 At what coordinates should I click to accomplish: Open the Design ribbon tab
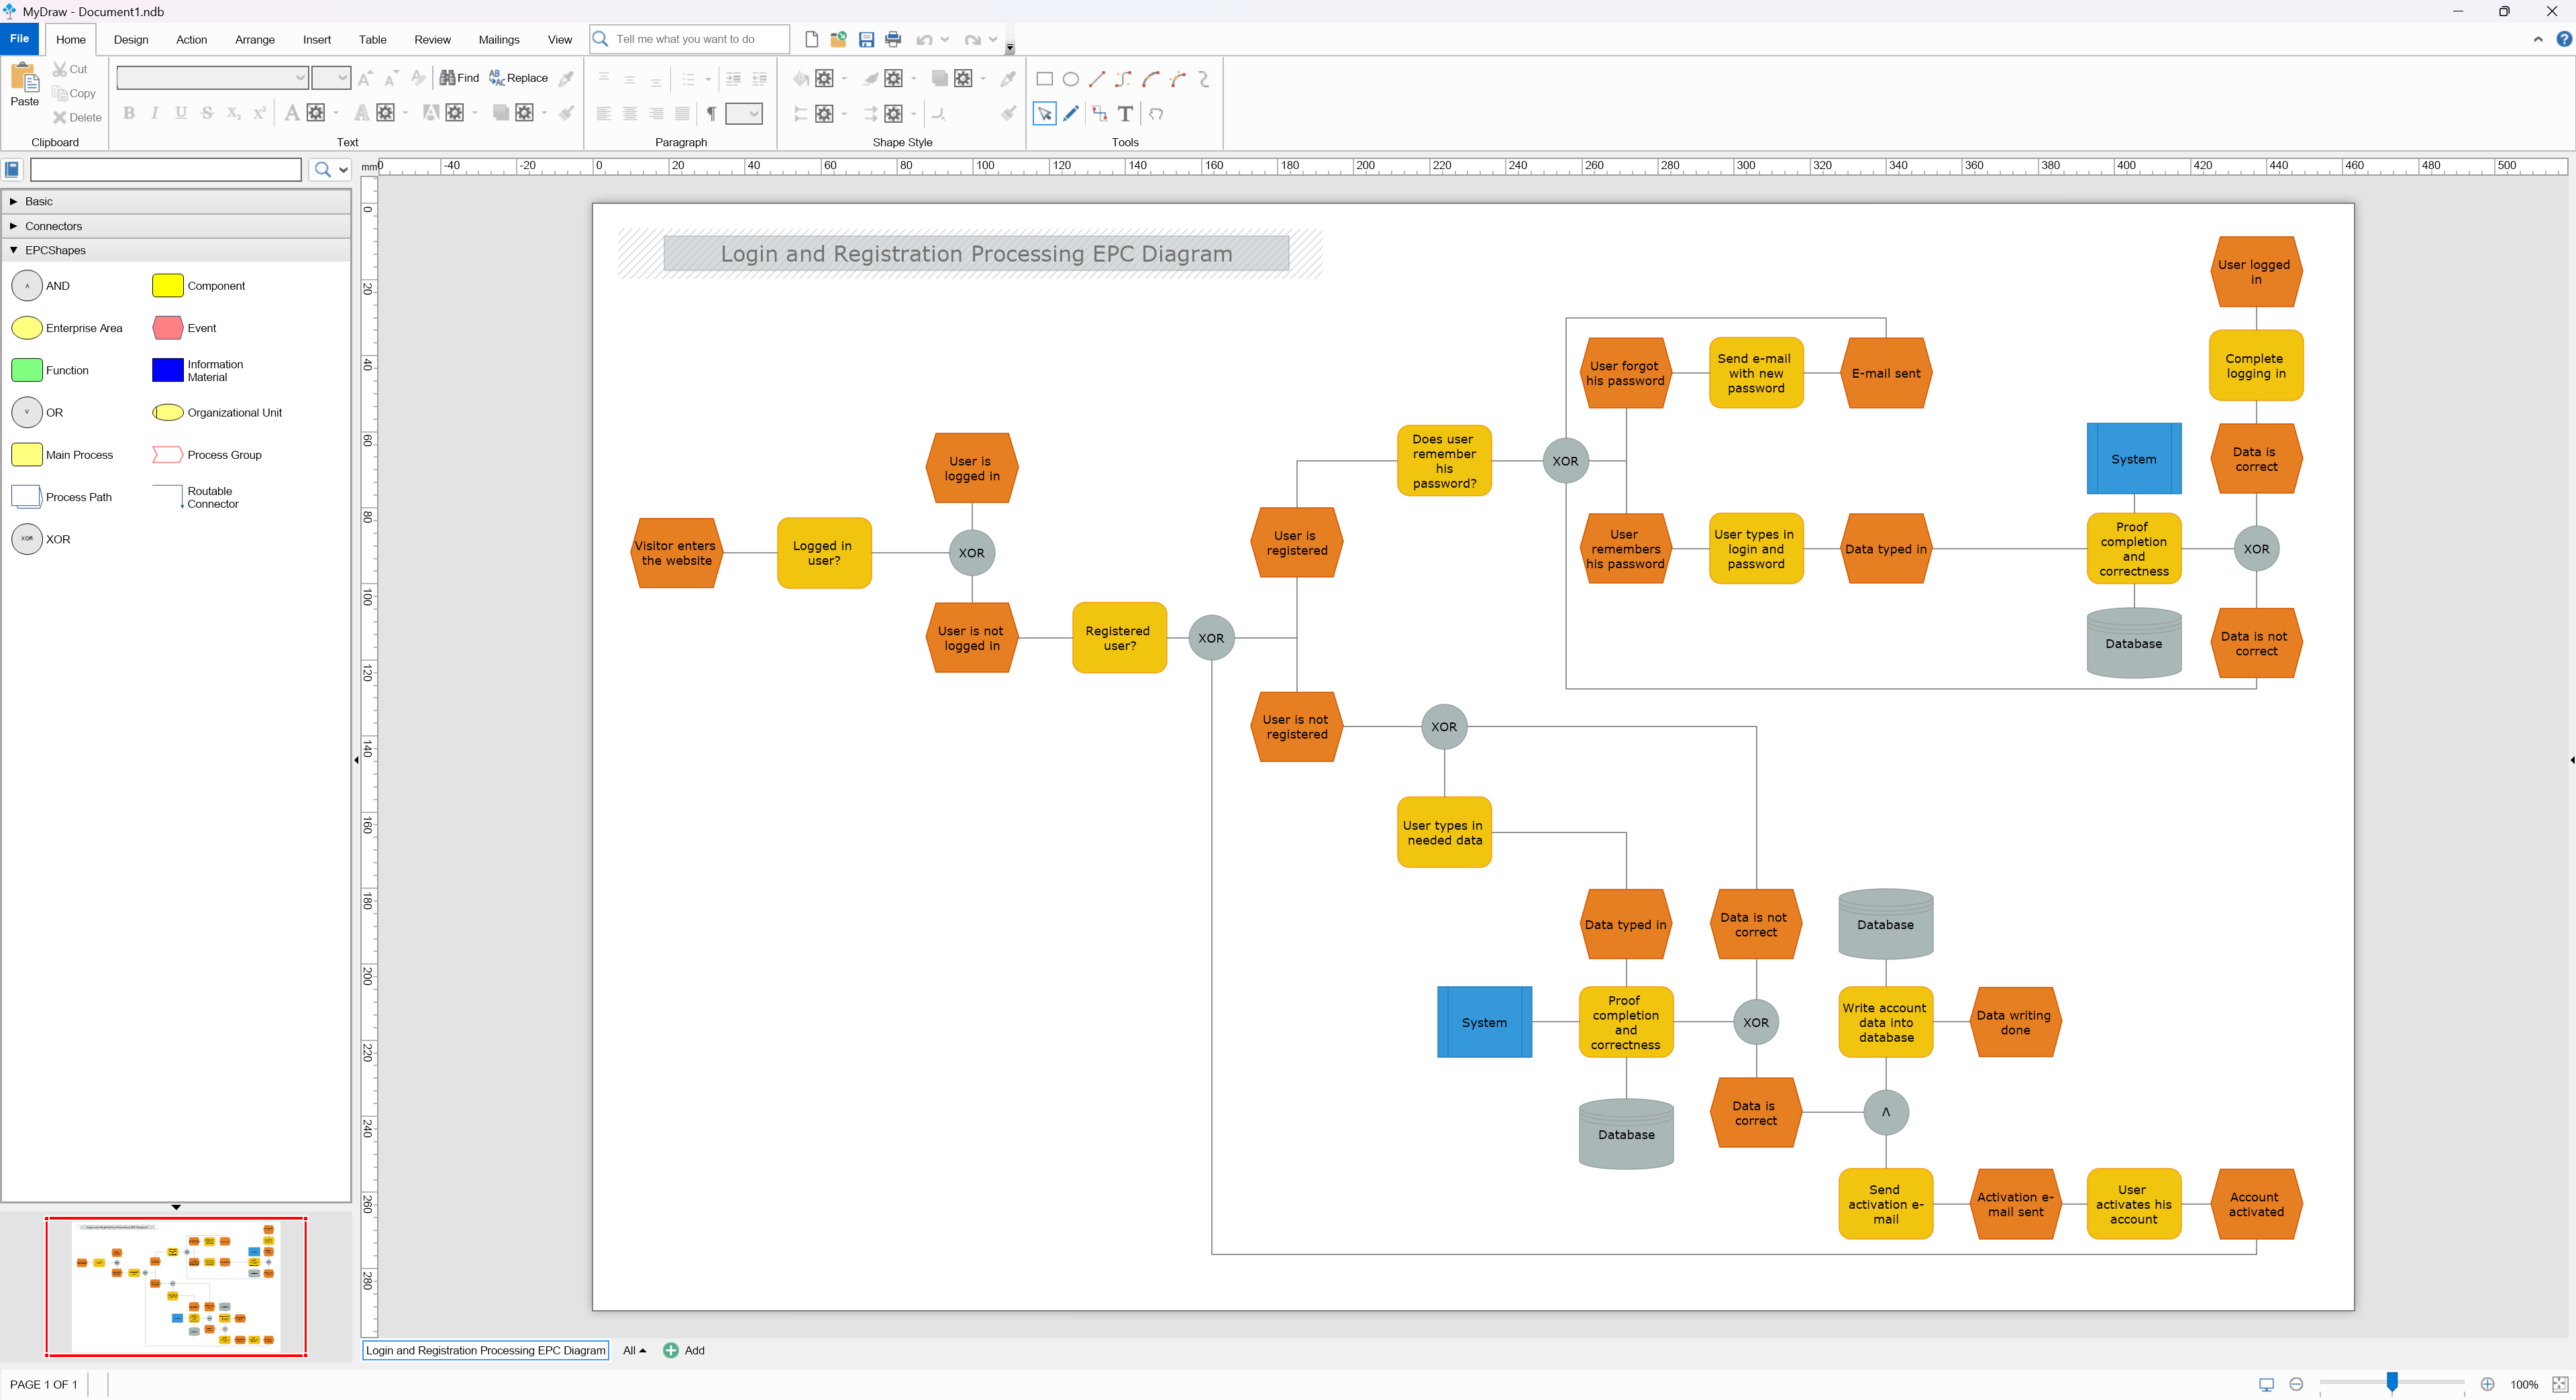[130, 40]
